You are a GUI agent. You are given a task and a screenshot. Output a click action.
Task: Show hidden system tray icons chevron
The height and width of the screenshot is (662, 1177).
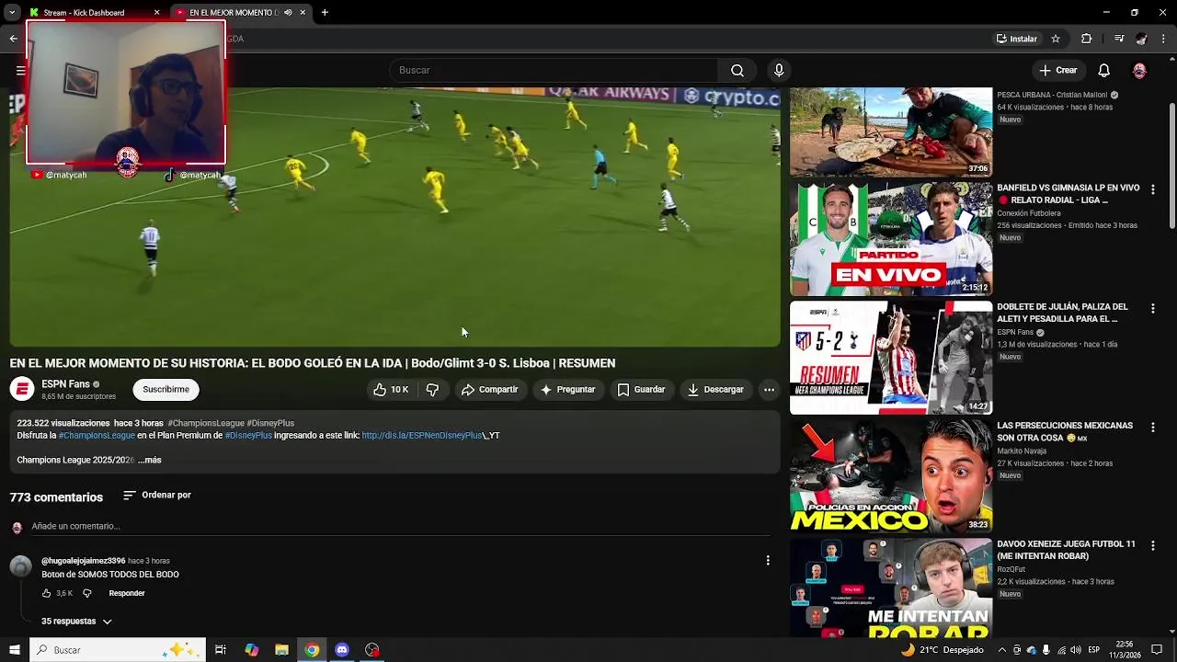pyautogui.click(x=1002, y=650)
